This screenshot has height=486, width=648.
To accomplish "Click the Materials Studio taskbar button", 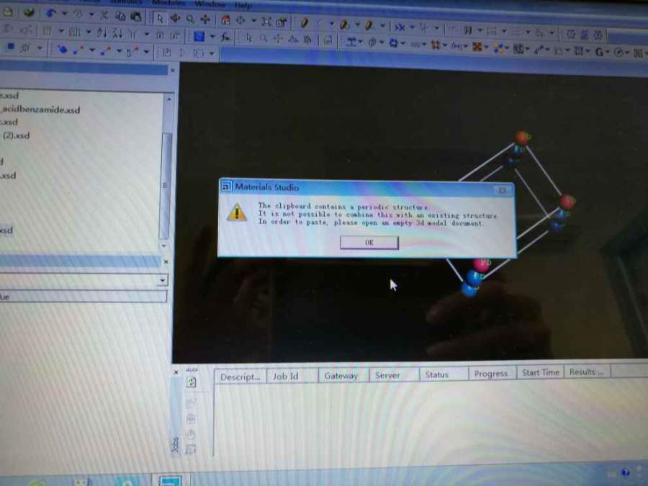I will 171,481.
